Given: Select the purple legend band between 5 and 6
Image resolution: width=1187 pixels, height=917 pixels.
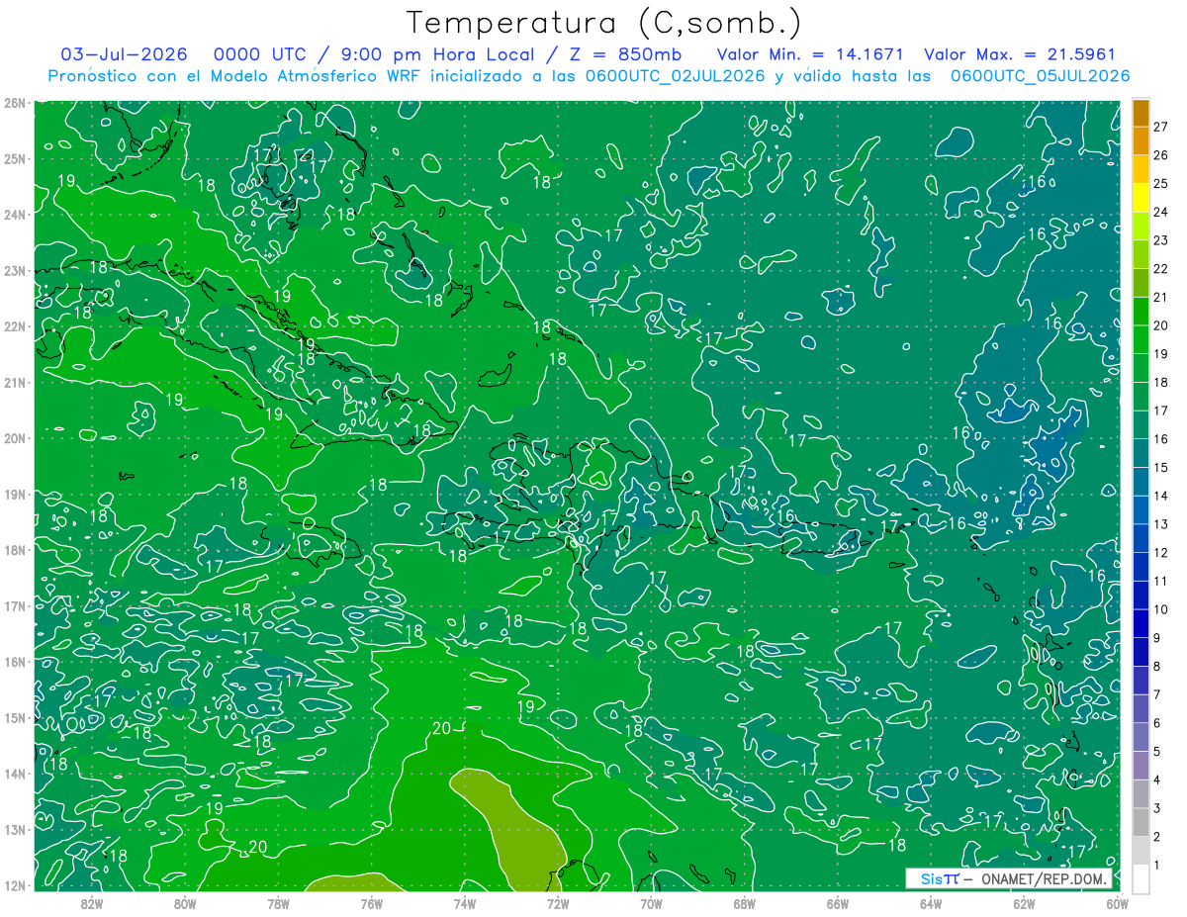Looking at the screenshot, I should [x=1141, y=737].
